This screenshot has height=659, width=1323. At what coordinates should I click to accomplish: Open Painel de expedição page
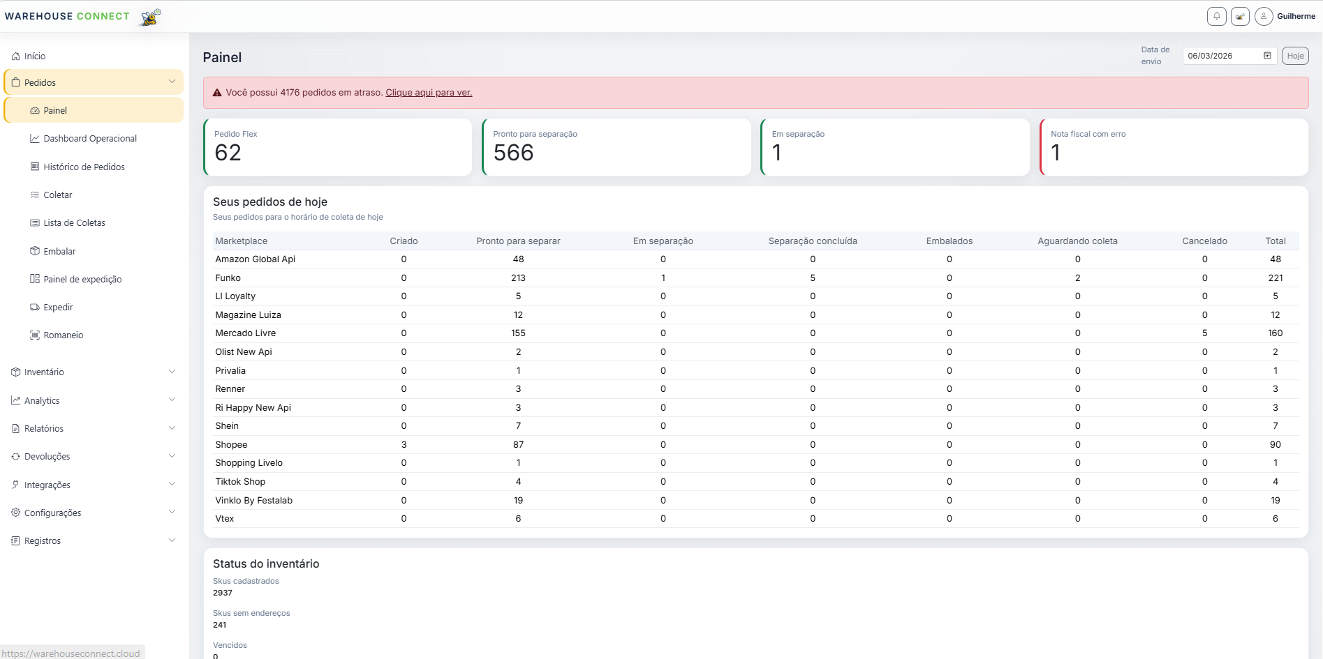pyautogui.click(x=82, y=280)
